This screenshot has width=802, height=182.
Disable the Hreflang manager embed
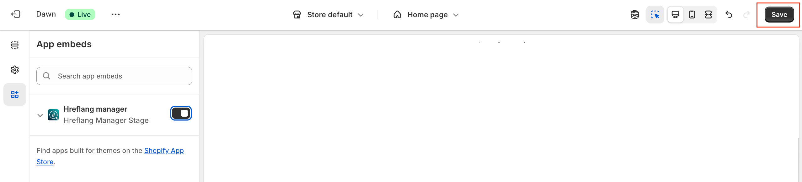(181, 113)
